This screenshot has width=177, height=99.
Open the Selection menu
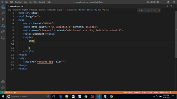[x=18, y=2]
